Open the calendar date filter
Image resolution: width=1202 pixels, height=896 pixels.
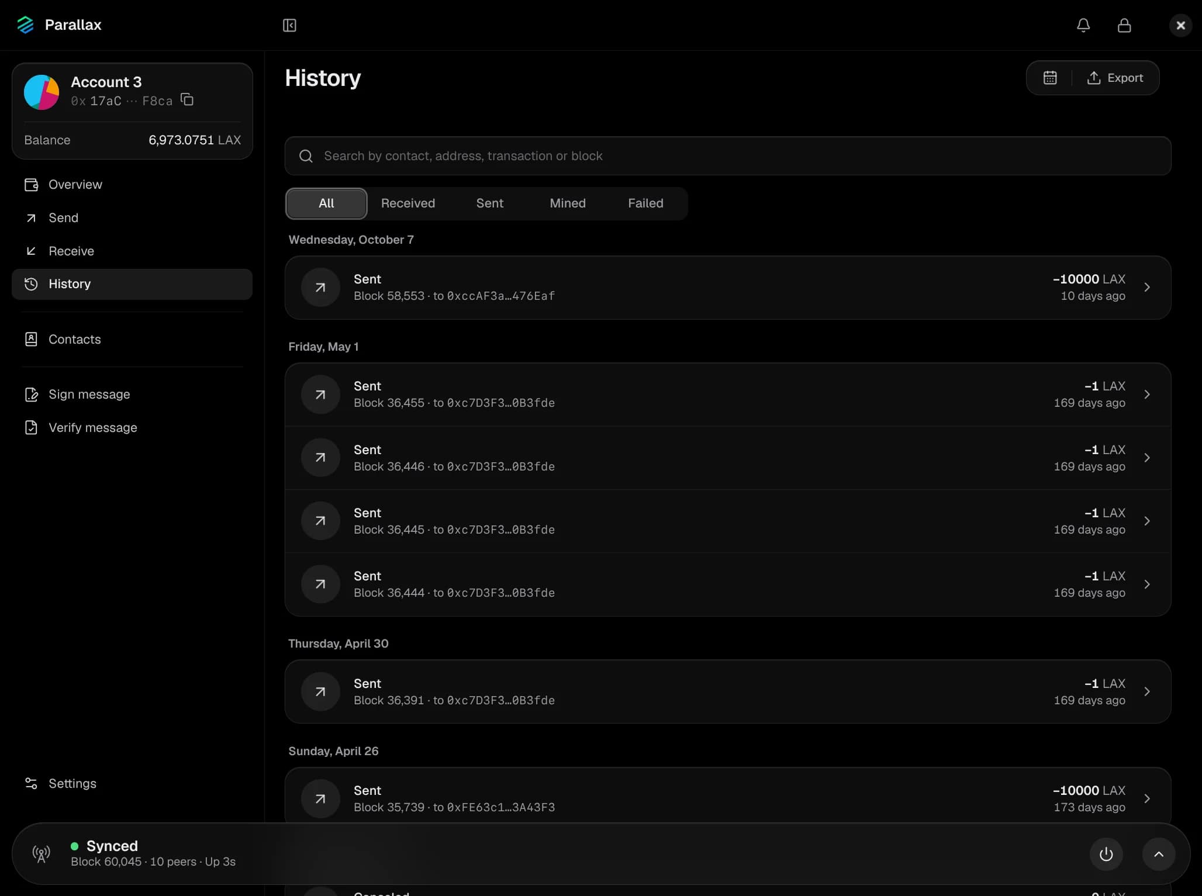pos(1050,78)
